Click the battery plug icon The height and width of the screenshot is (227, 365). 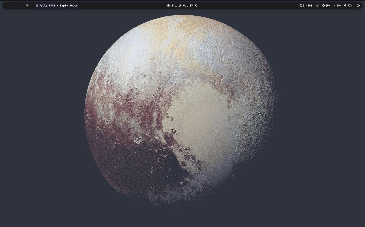[345, 5]
